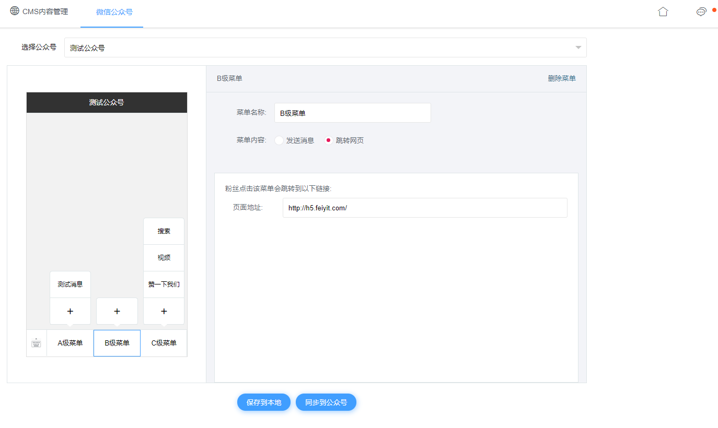
Task: Open the 选择公众号 dropdown
Action: point(325,47)
